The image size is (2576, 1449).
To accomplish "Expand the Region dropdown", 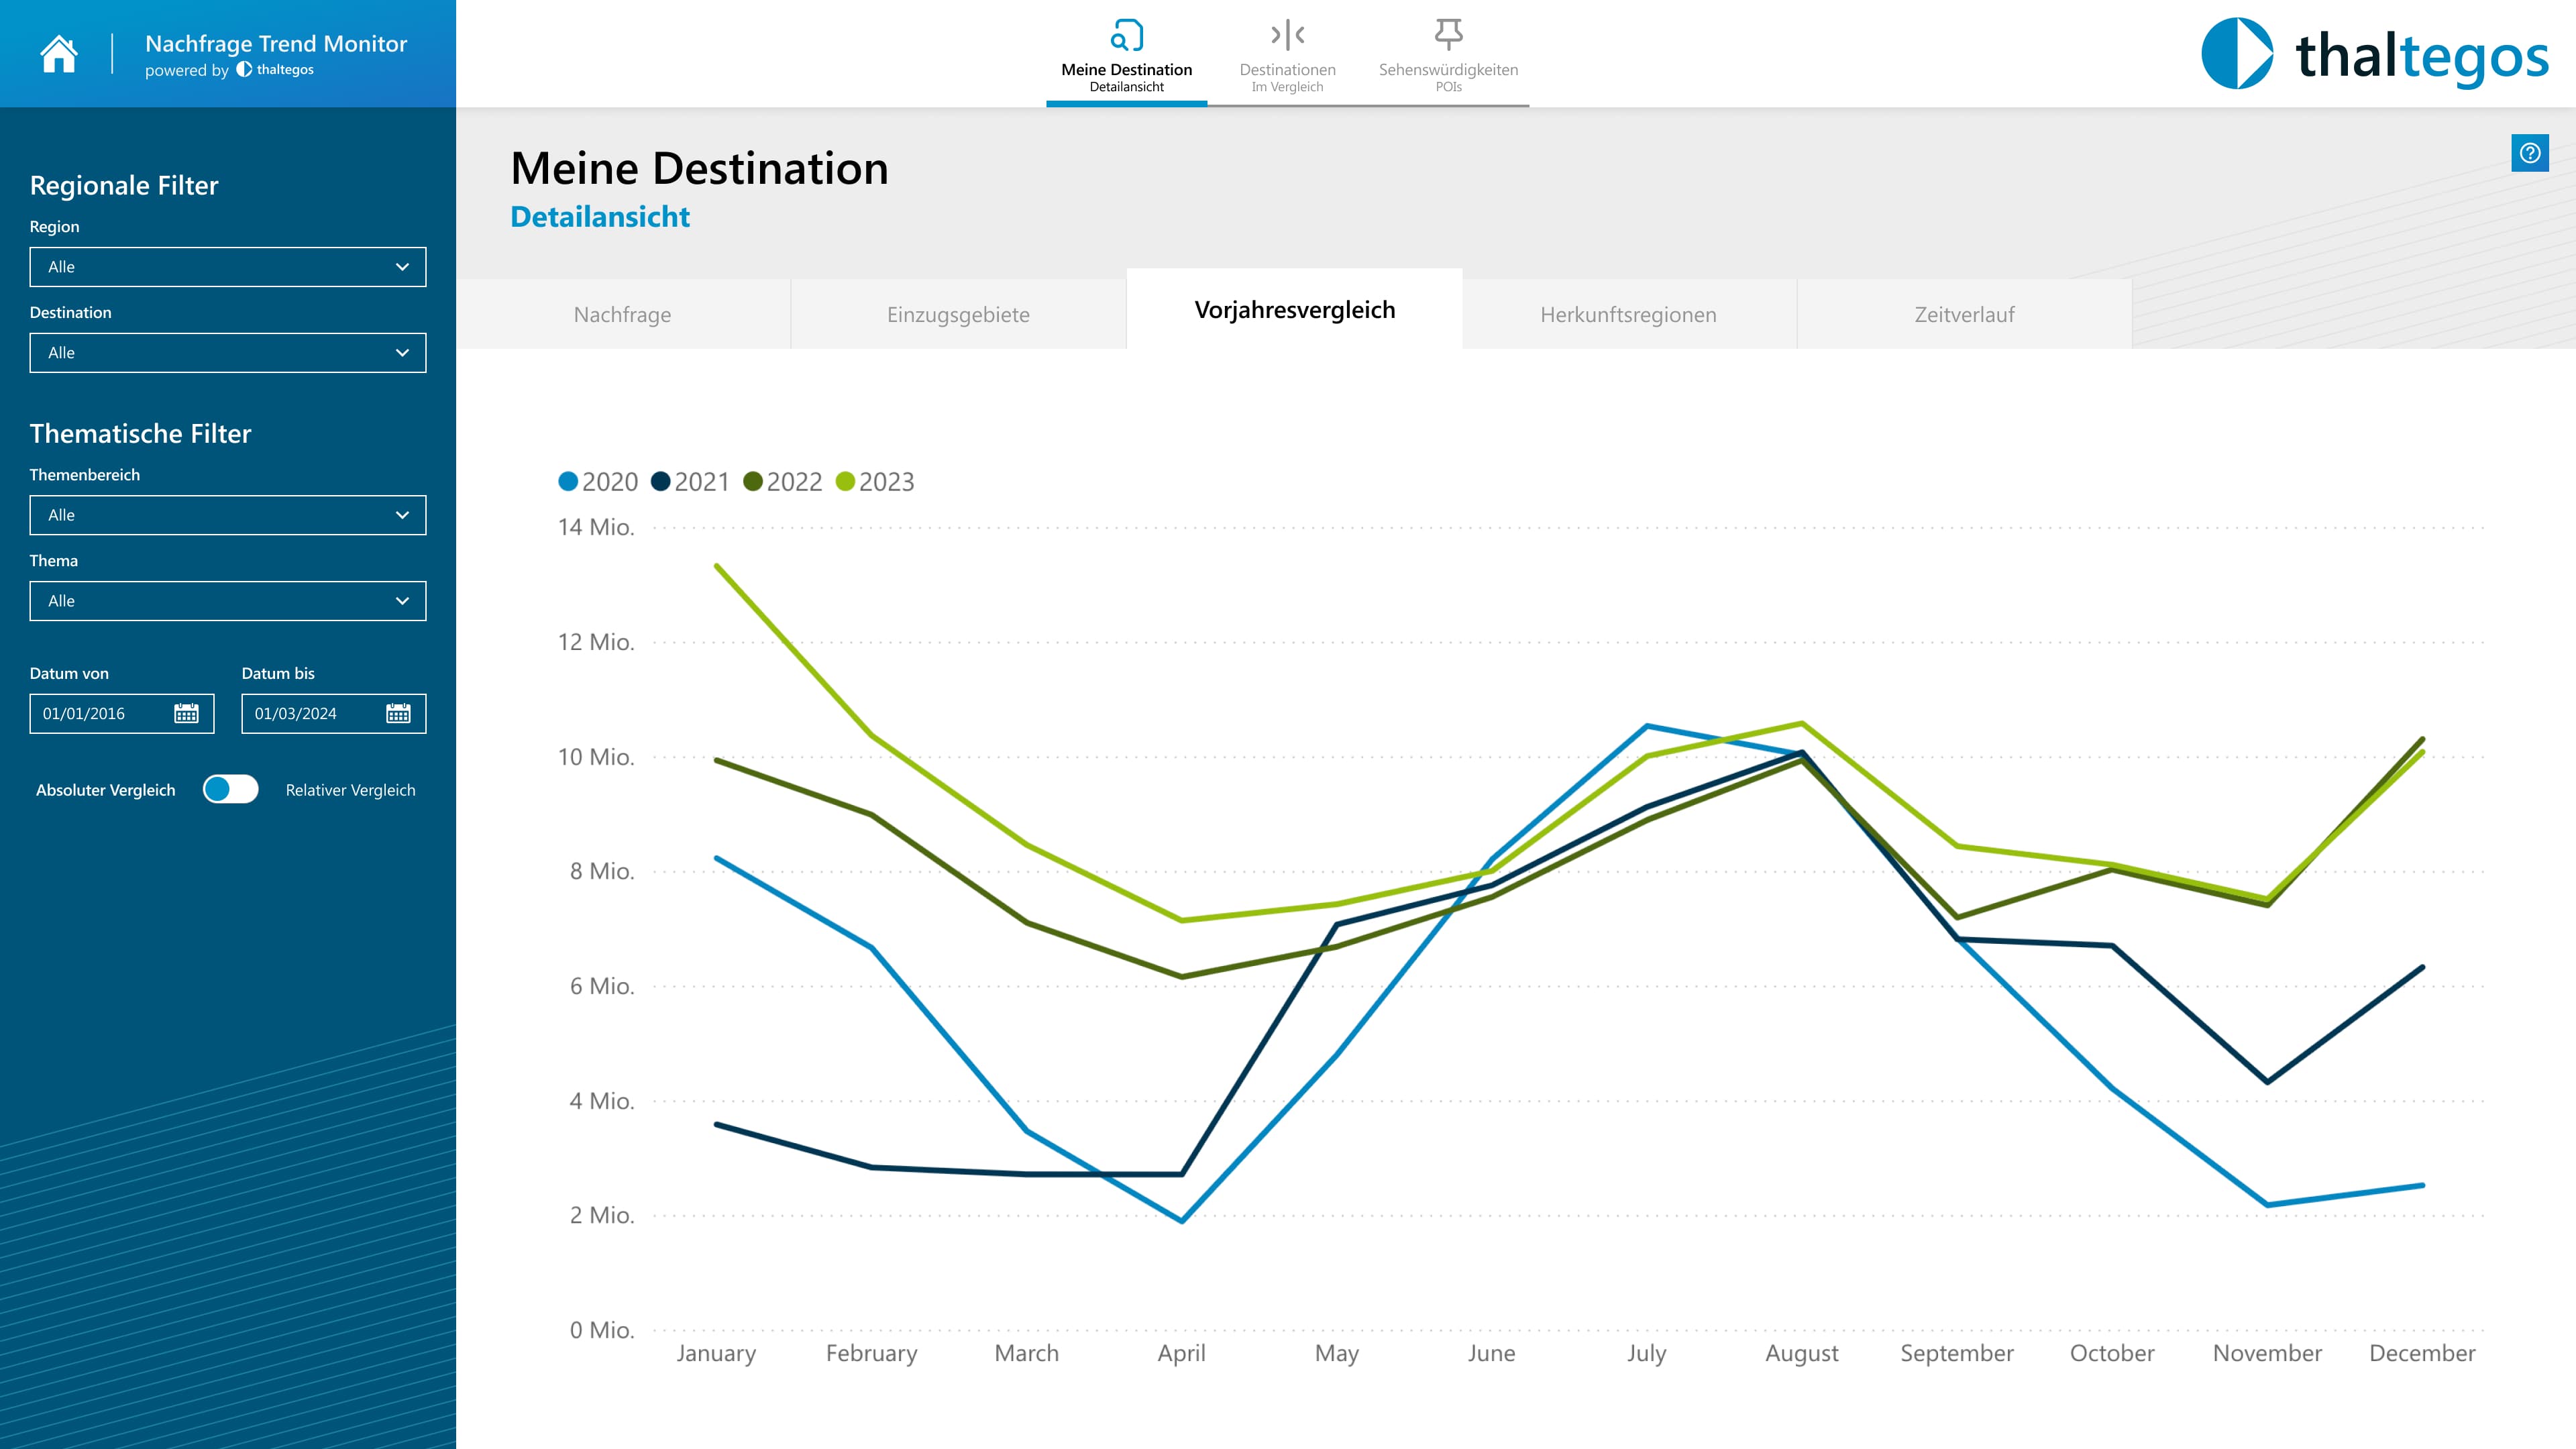I will point(228,267).
